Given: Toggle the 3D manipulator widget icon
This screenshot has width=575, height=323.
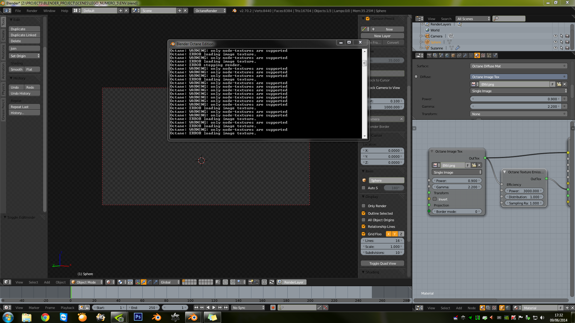Looking at the screenshot, I should [138, 282].
